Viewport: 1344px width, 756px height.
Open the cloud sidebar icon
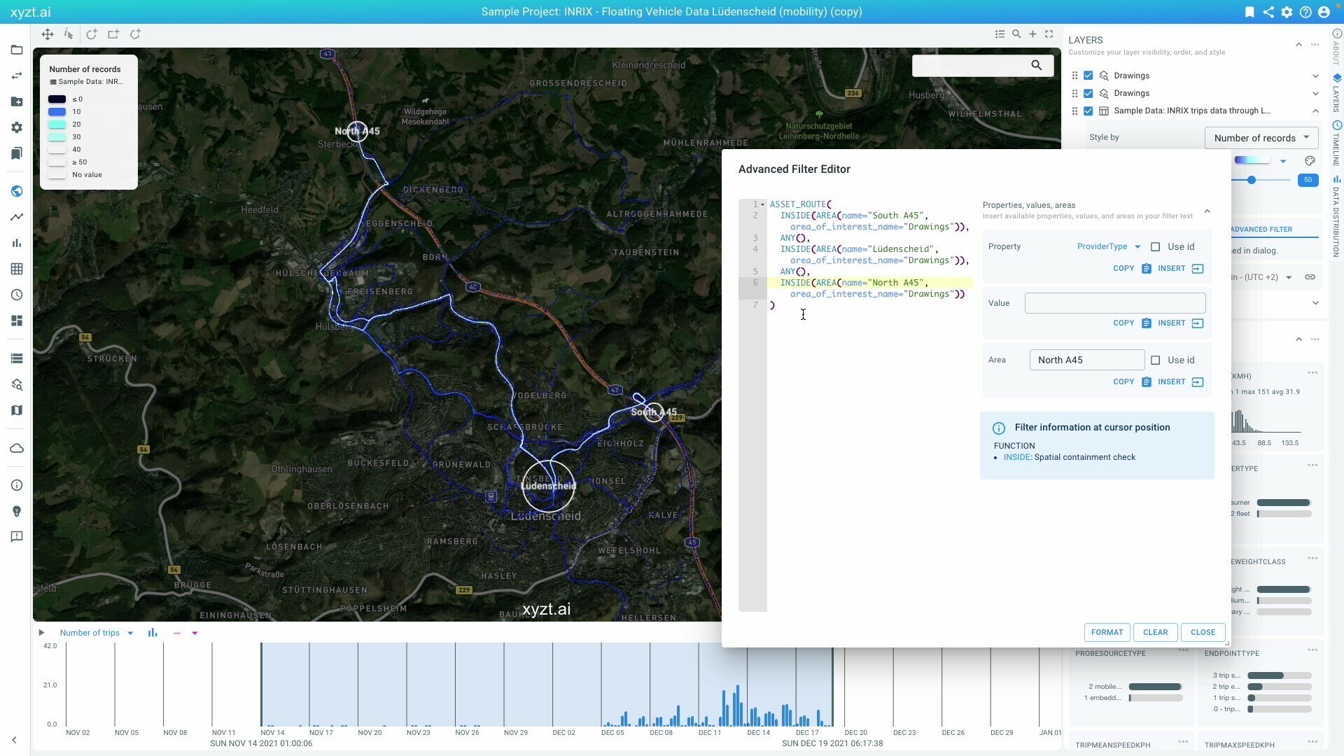click(x=17, y=448)
